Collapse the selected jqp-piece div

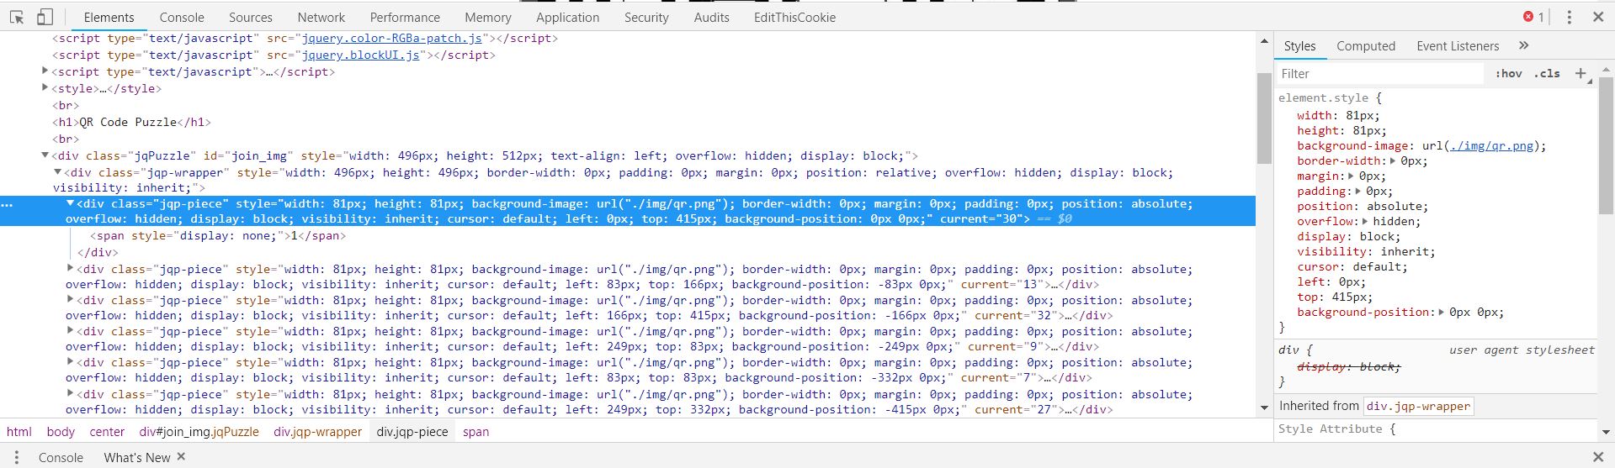tap(71, 203)
